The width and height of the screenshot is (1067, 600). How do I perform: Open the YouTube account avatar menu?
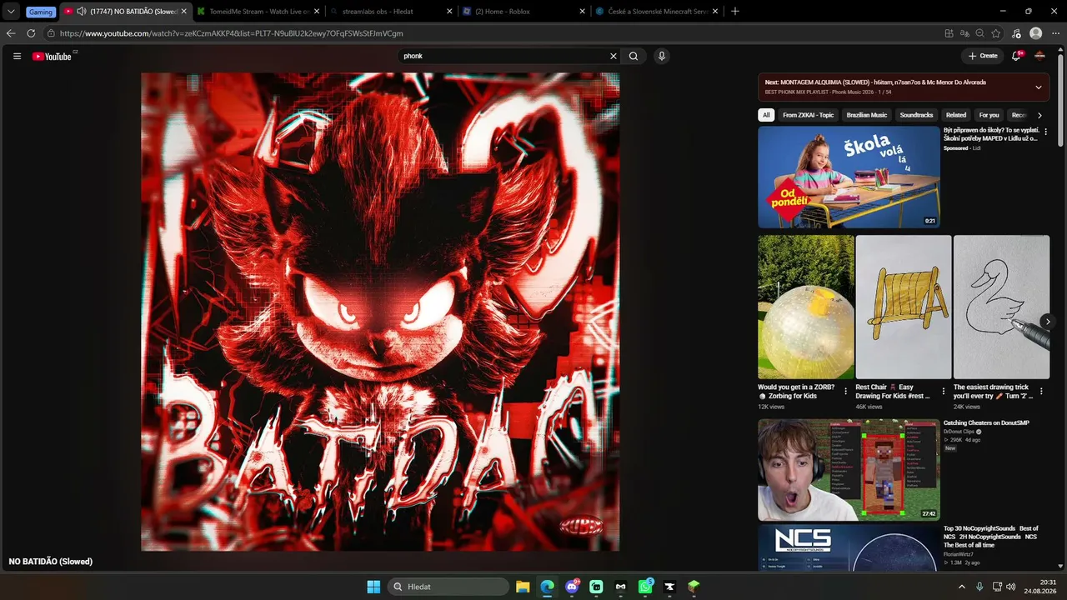coord(1039,56)
